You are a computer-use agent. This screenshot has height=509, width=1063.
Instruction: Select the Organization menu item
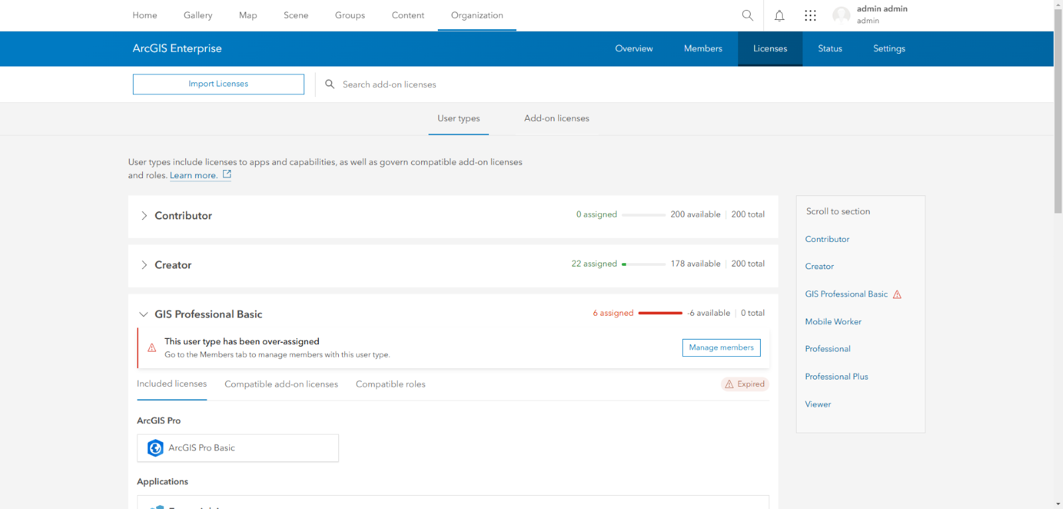(x=477, y=15)
